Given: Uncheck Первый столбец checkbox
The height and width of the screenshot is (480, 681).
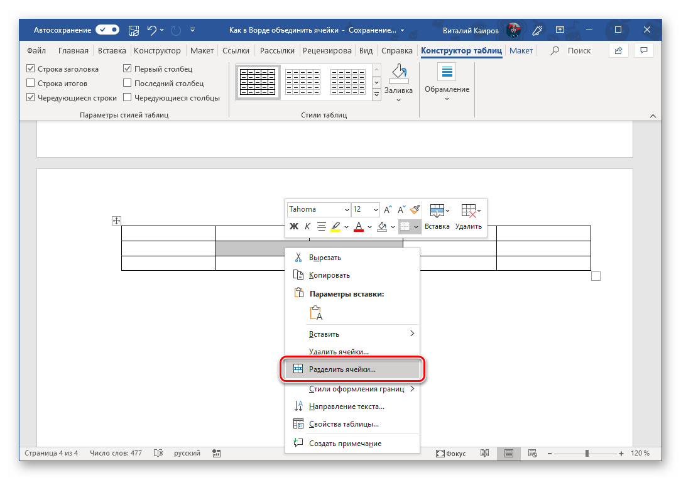Looking at the screenshot, I should click(x=128, y=68).
